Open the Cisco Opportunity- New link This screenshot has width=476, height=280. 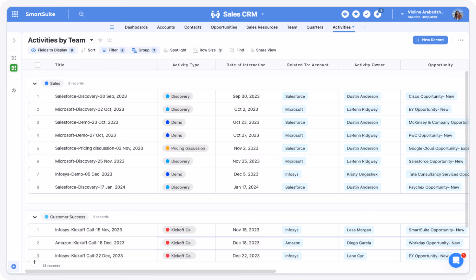[x=431, y=97]
